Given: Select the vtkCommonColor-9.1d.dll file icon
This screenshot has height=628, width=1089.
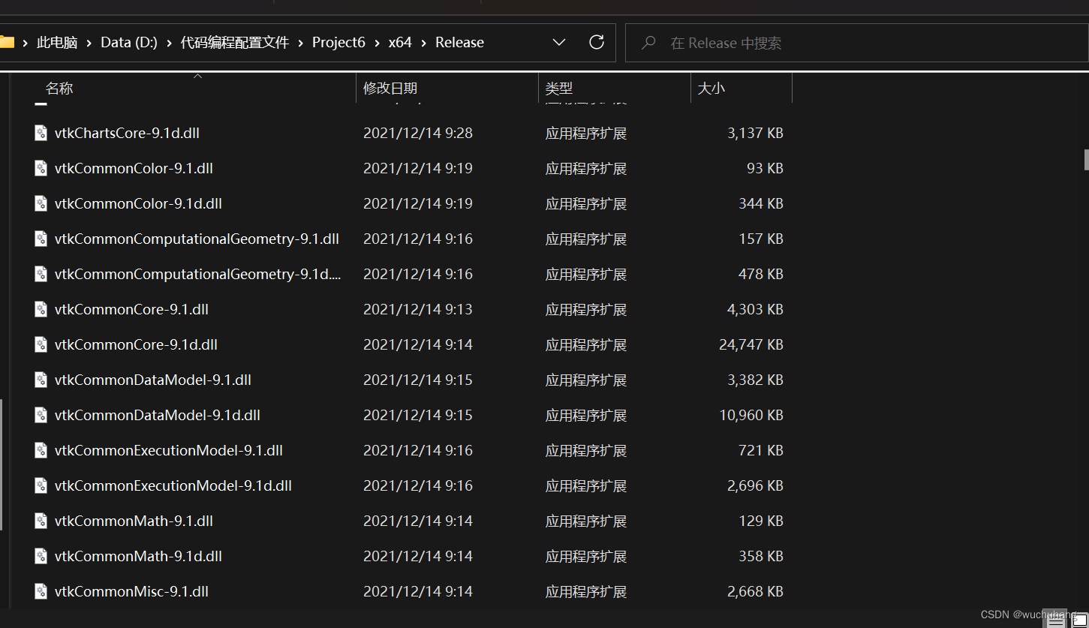Looking at the screenshot, I should [x=41, y=203].
